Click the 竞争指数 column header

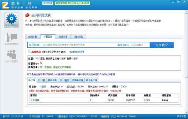(x=130, y=95)
